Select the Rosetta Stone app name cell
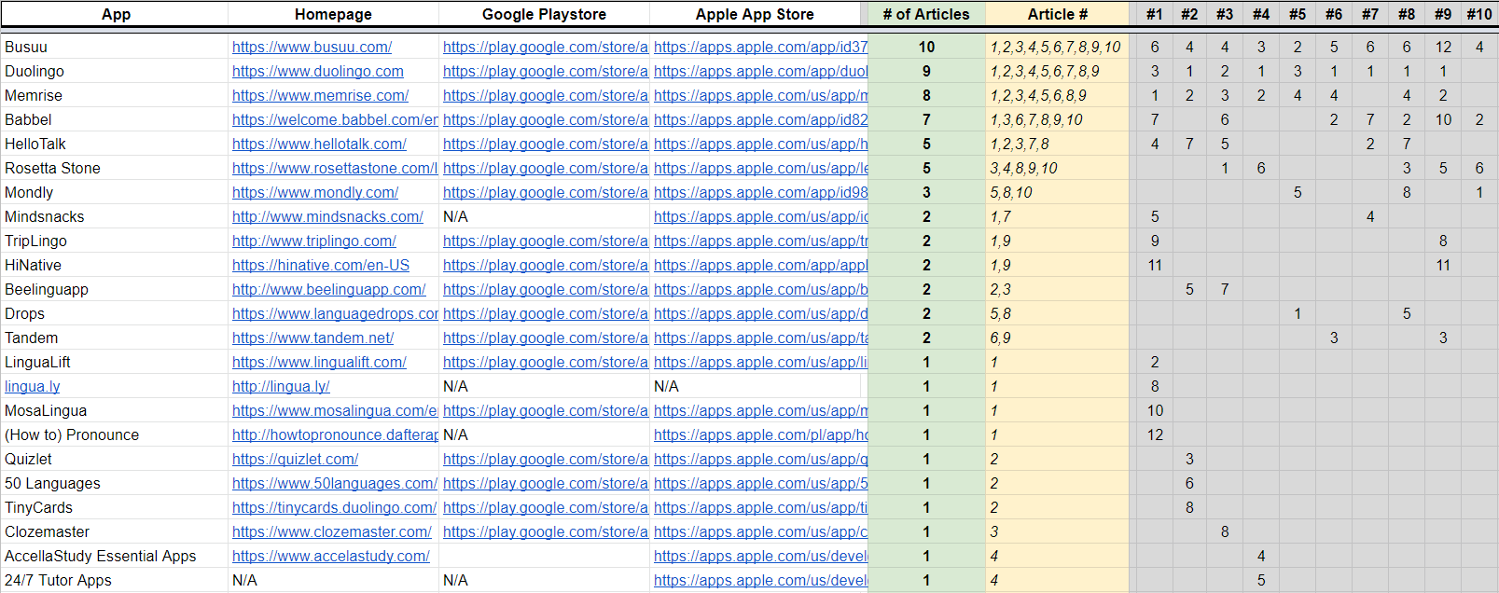The height and width of the screenshot is (593, 1499). pyautogui.click(x=114, y=168)
